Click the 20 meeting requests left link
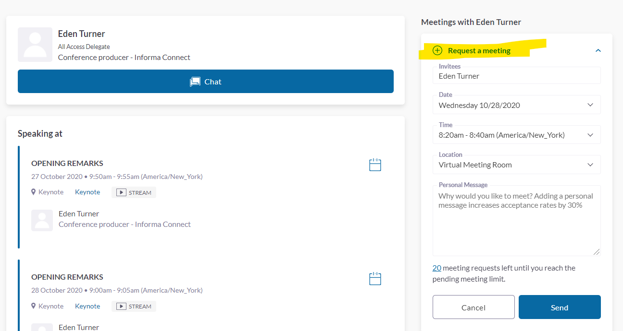Image resolution: width=623 pixels, height=331 pixels. tap(436, 268)
